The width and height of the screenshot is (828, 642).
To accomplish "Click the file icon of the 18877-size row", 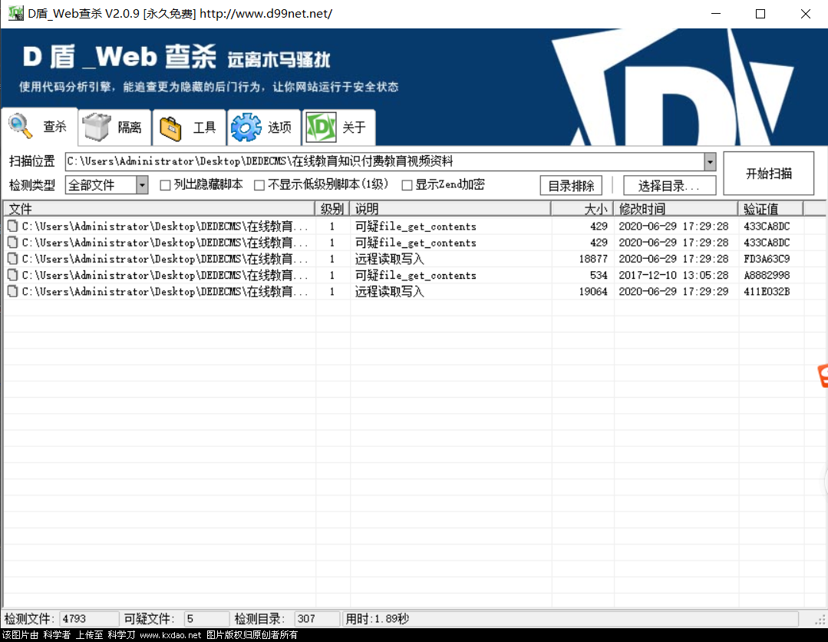I will (13, 258).
